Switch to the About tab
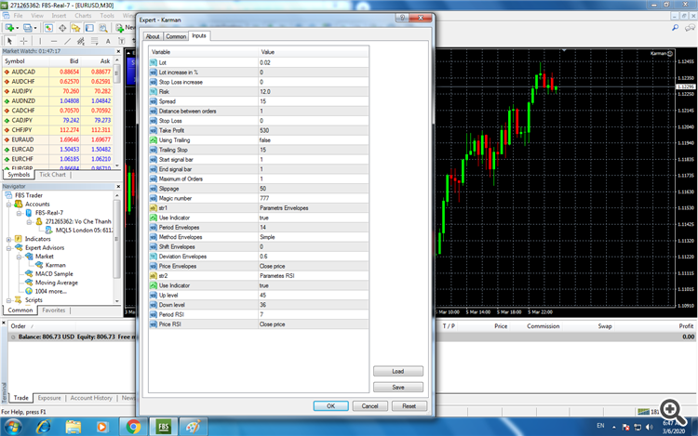This screenshot has width=698, height=436. 153,36
